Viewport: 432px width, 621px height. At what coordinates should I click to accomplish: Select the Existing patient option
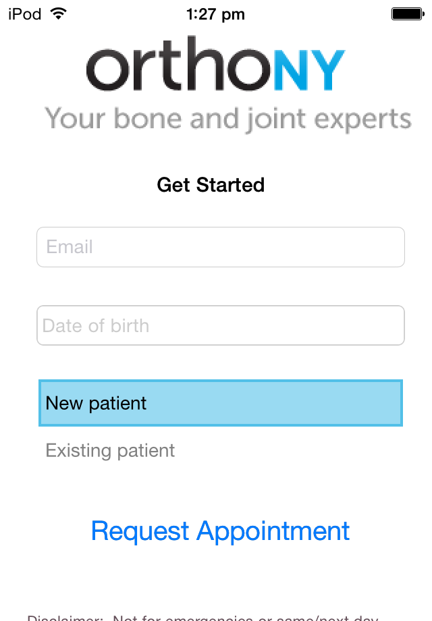[x=110, y=451]
